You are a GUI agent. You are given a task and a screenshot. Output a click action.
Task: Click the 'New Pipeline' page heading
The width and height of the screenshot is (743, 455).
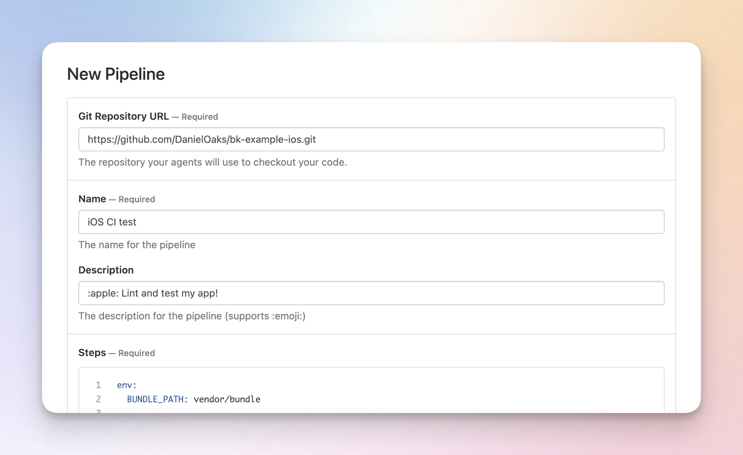[116, 74]
